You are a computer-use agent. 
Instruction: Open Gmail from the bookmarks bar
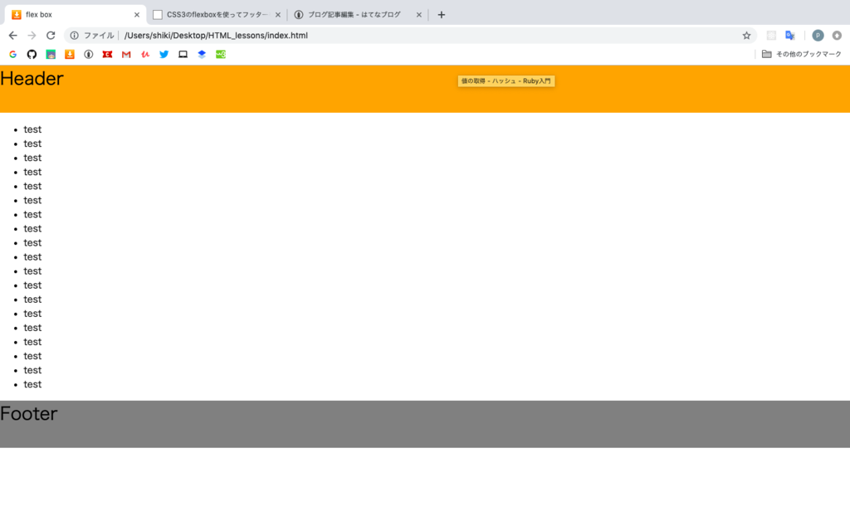[x=125, y=54]
